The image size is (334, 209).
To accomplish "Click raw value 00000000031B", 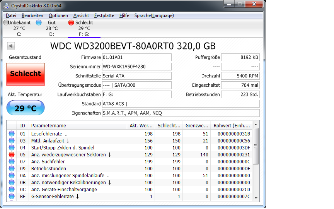I will pos(234,134).
